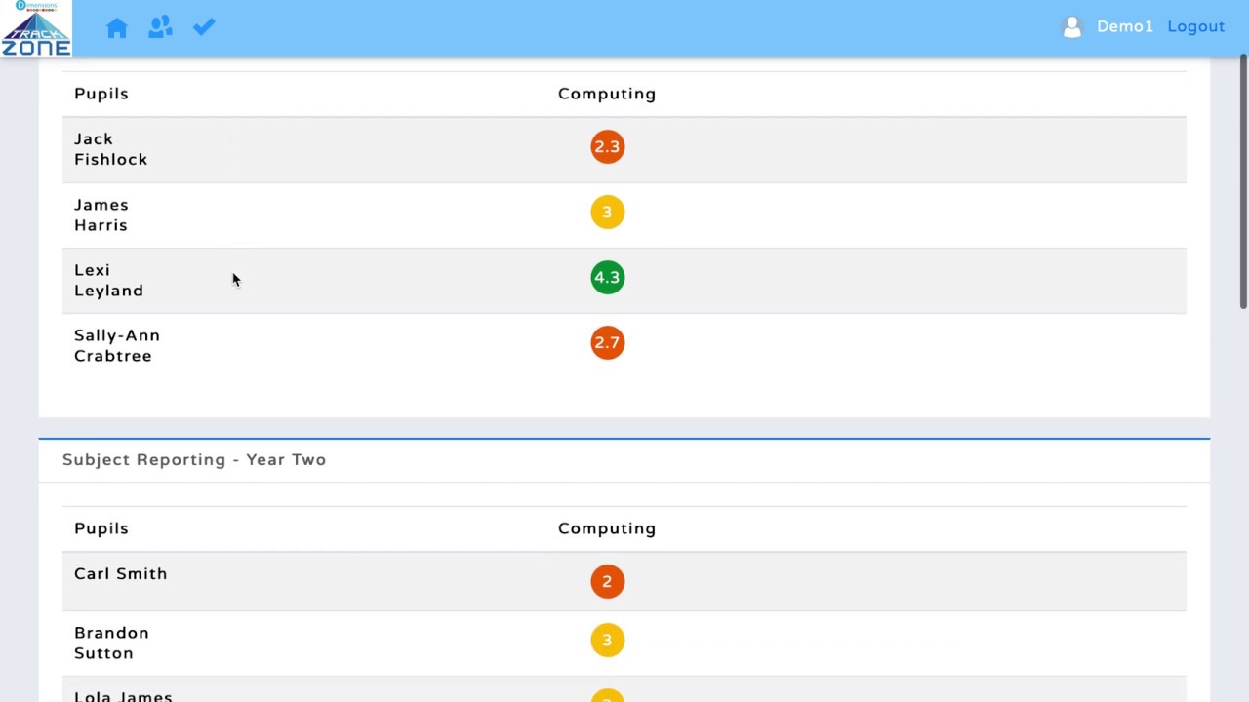The width and height of the screenshot is (1249, 702).
Task: Select pupil name Brandon Sutton
Action: (x=111, y=643)
